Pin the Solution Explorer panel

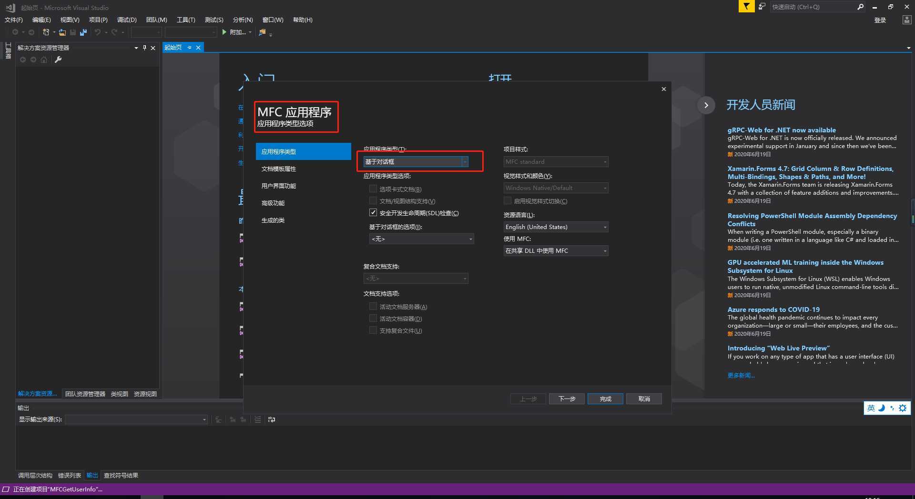click(x=144, y=48)
